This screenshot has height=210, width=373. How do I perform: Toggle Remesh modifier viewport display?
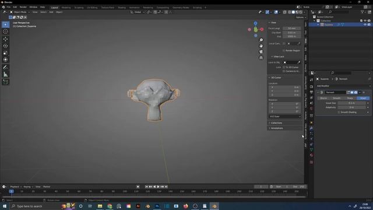[352, 92]
